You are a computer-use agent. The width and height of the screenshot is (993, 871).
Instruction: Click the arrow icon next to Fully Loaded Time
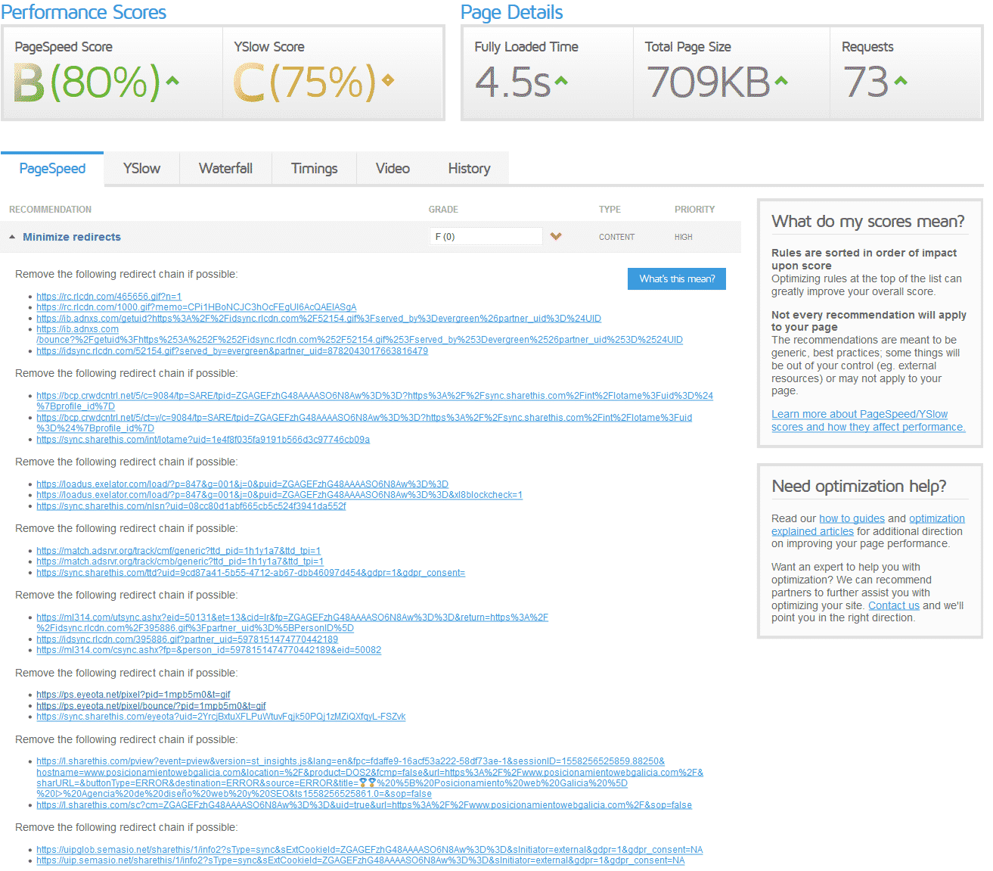[x=561, y=80]
